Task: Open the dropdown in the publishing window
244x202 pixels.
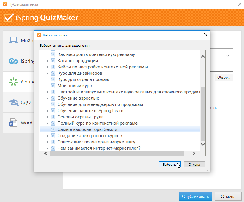Action: tap(227, 56)
